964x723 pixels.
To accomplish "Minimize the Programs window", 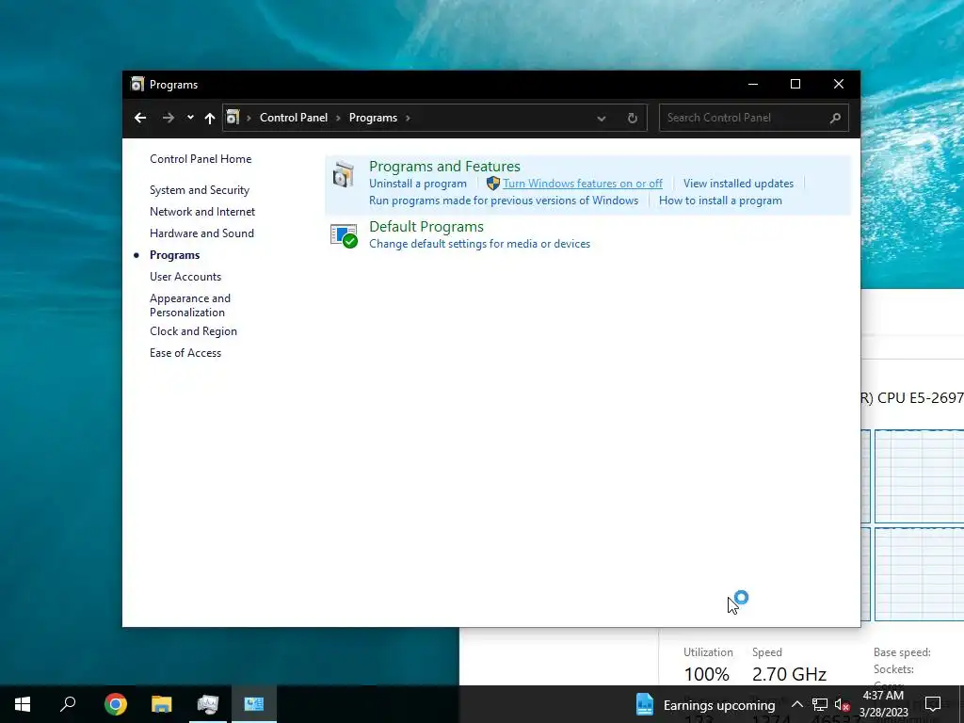I will [x=753, y=84].
